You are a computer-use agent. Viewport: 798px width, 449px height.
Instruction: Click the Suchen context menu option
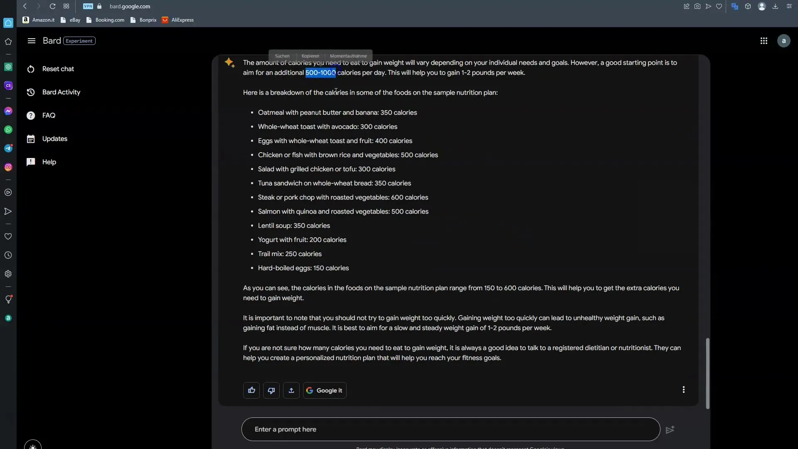coord(281,55)
